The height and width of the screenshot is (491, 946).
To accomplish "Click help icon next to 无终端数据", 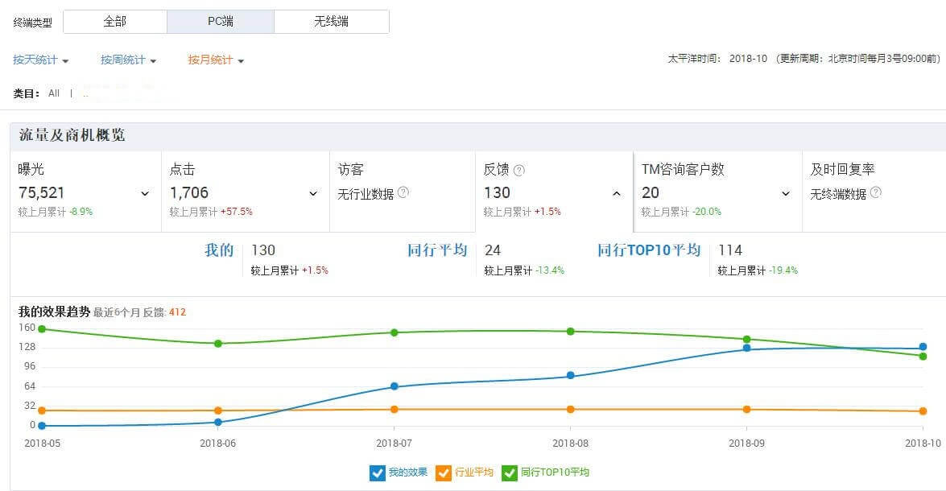I will pos(875,192).
